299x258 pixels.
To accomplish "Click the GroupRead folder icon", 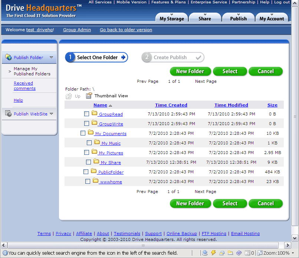I will point(95,113).
